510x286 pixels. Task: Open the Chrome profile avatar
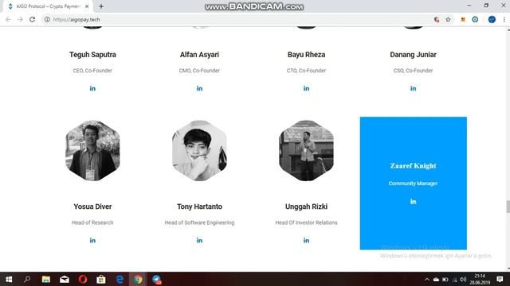tap(492, 19)
